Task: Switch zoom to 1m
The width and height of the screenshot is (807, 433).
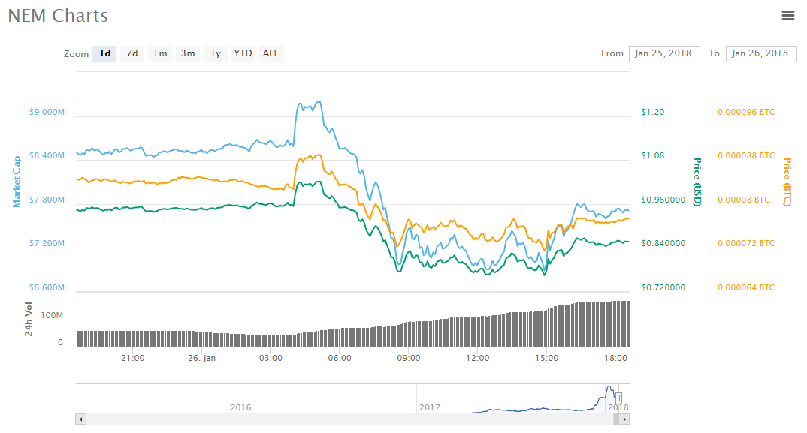Action: click(160, 53)
